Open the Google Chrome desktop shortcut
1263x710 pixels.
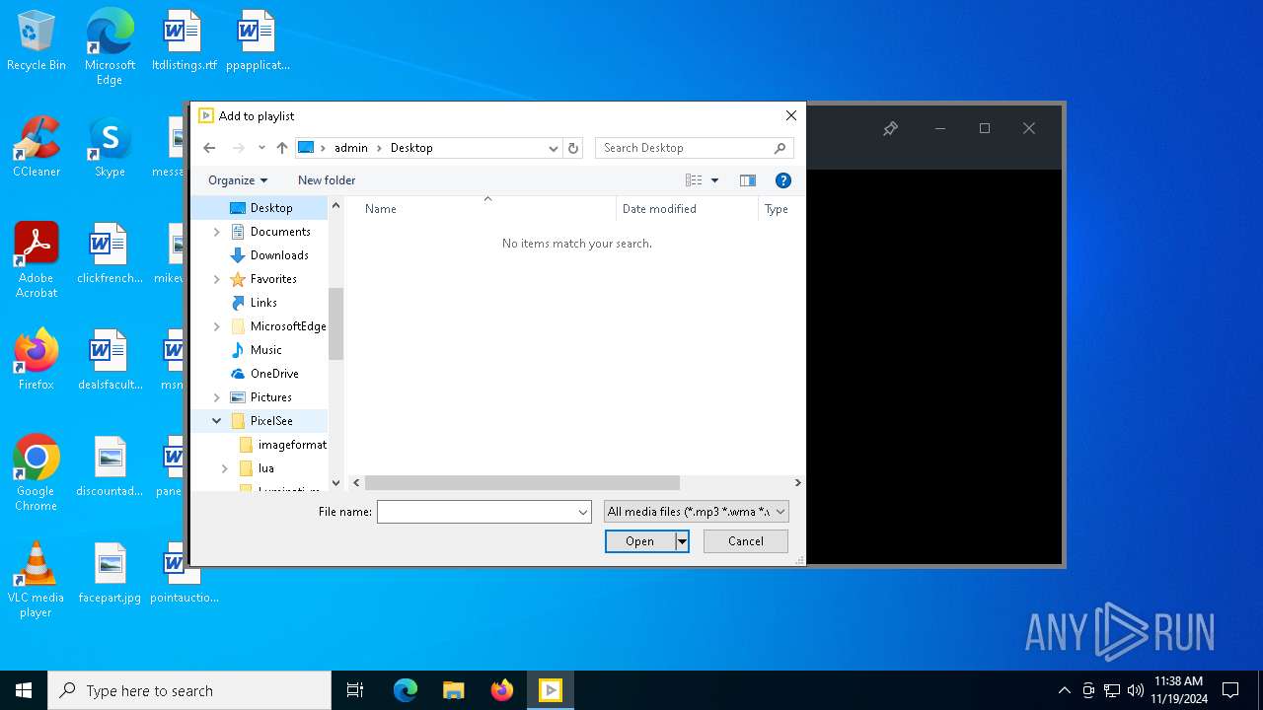point(37,472)
